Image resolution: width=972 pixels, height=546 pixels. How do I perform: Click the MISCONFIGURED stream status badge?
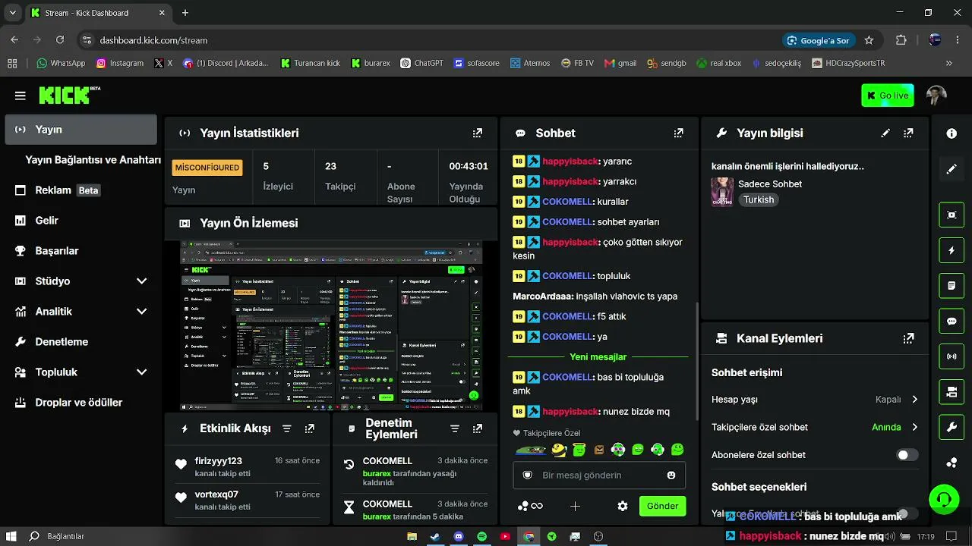click(x=207, y=168)
